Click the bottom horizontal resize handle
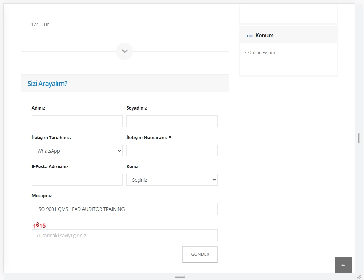Viewport: 364px width, 280px height. (x=180, y=277)
